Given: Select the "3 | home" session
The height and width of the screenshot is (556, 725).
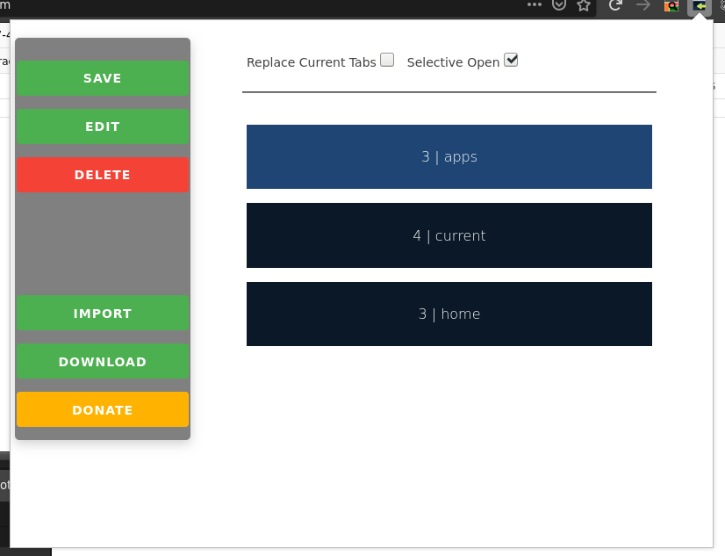Looking at the screenshot, I should (449, 314).
